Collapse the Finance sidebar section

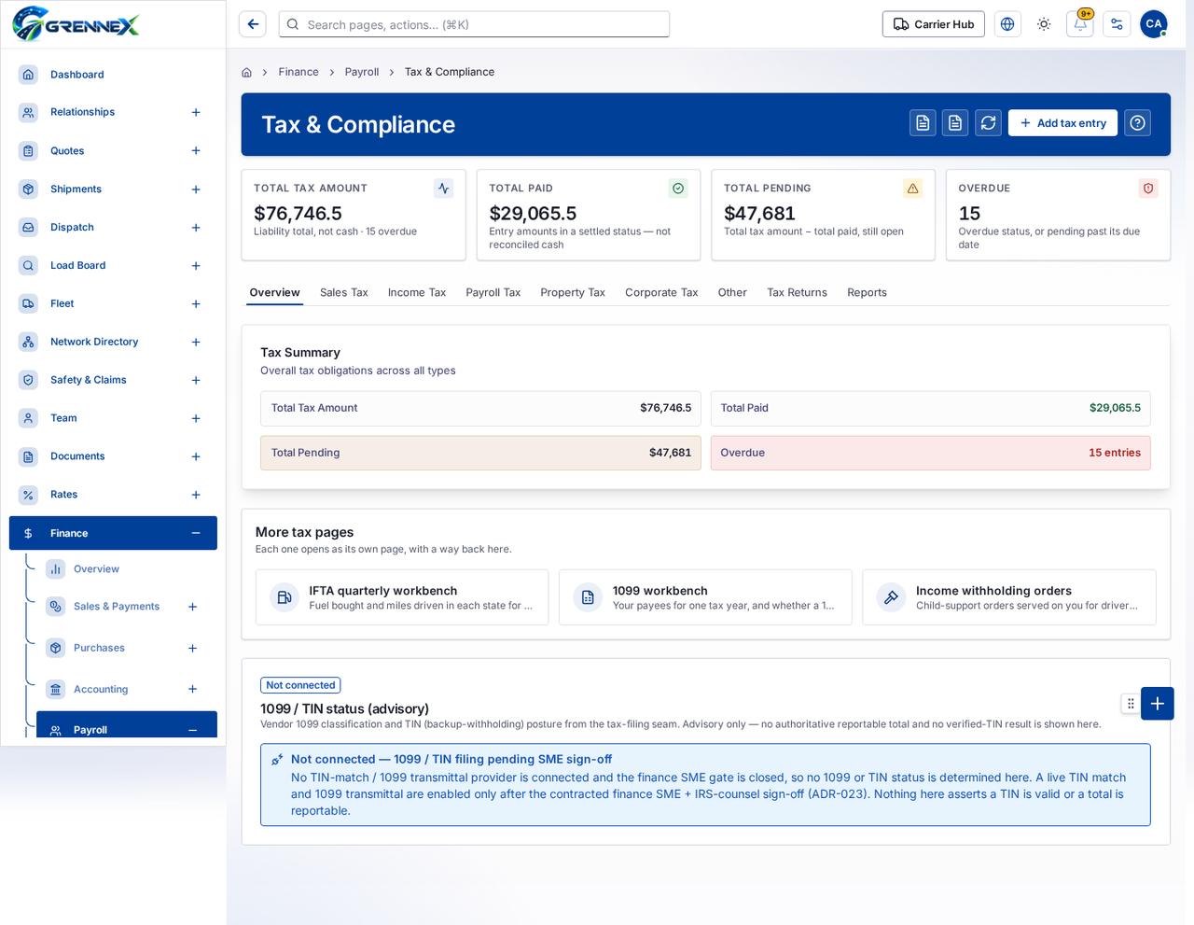[x=196, y=533]
